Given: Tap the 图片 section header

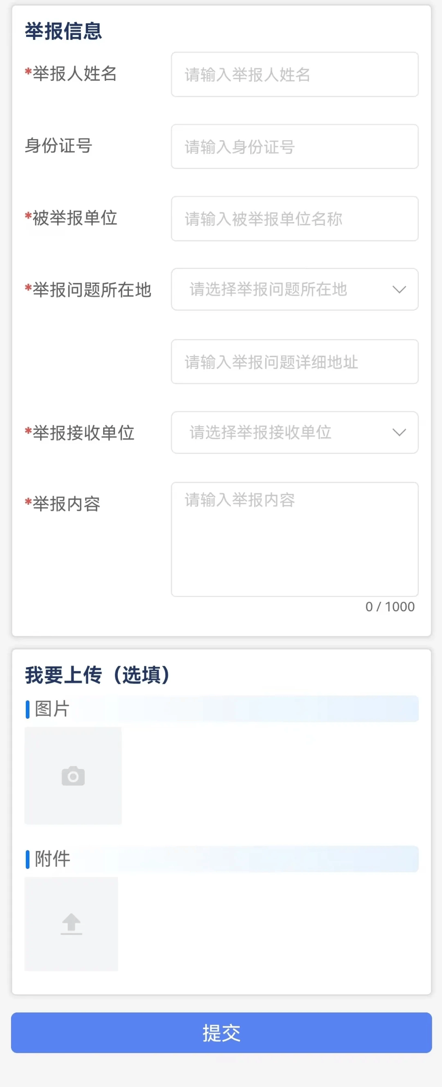Looking at the screenshot, I should [x=52, y=709].
